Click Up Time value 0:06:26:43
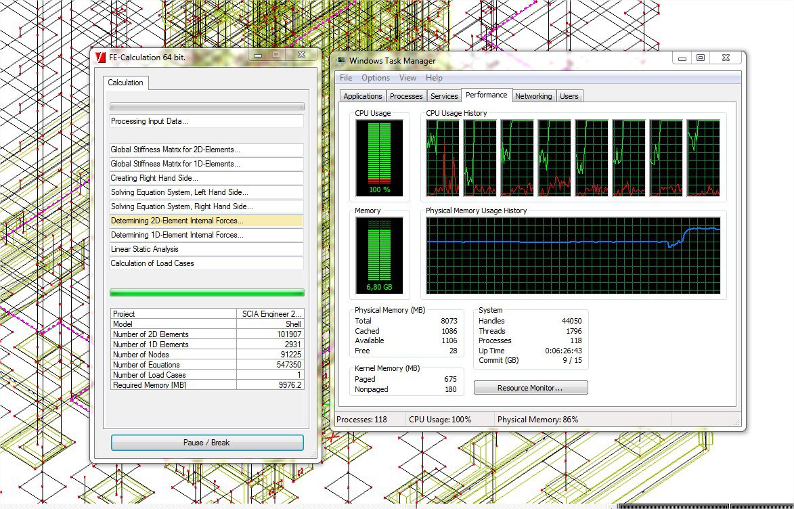 pos(563,351)
